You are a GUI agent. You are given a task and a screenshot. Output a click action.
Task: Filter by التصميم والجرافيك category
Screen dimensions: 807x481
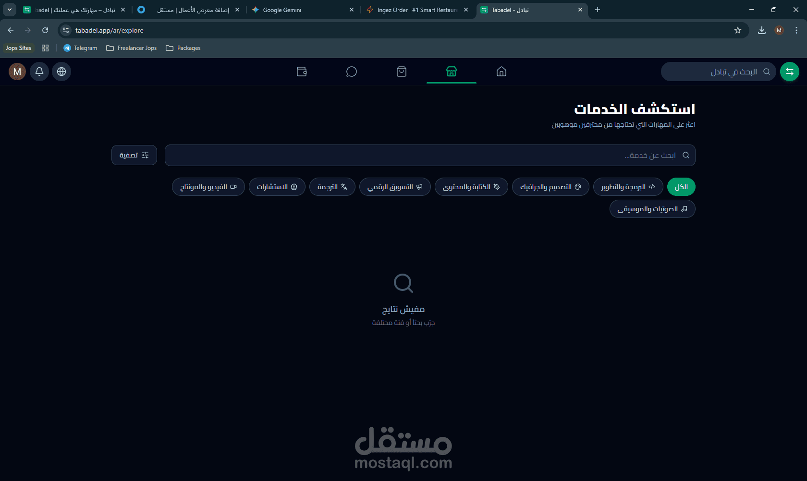tap(550, 187)
